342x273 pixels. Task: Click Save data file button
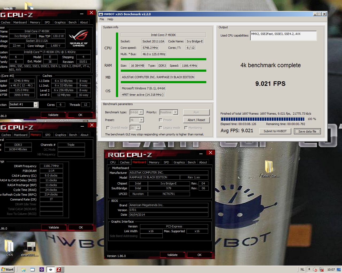click(307, 131)
